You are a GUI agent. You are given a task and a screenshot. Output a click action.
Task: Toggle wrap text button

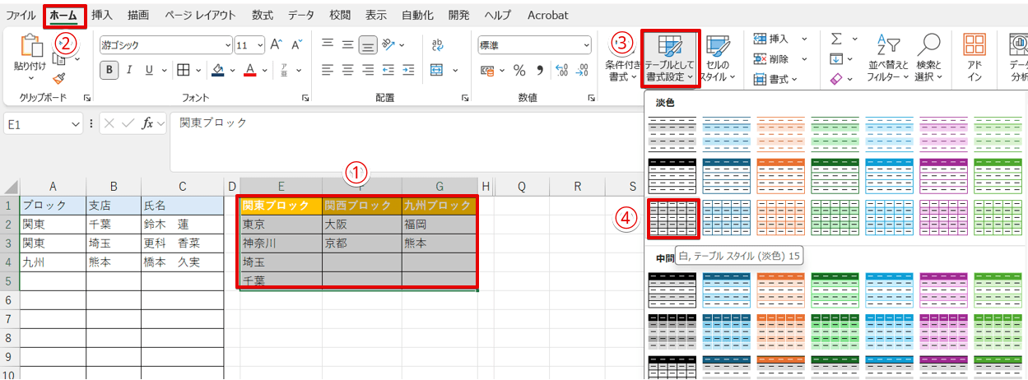437,44
